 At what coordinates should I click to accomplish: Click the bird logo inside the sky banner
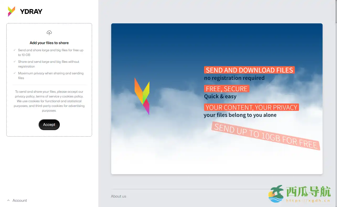pyautogui.click(x=142, y=96)
